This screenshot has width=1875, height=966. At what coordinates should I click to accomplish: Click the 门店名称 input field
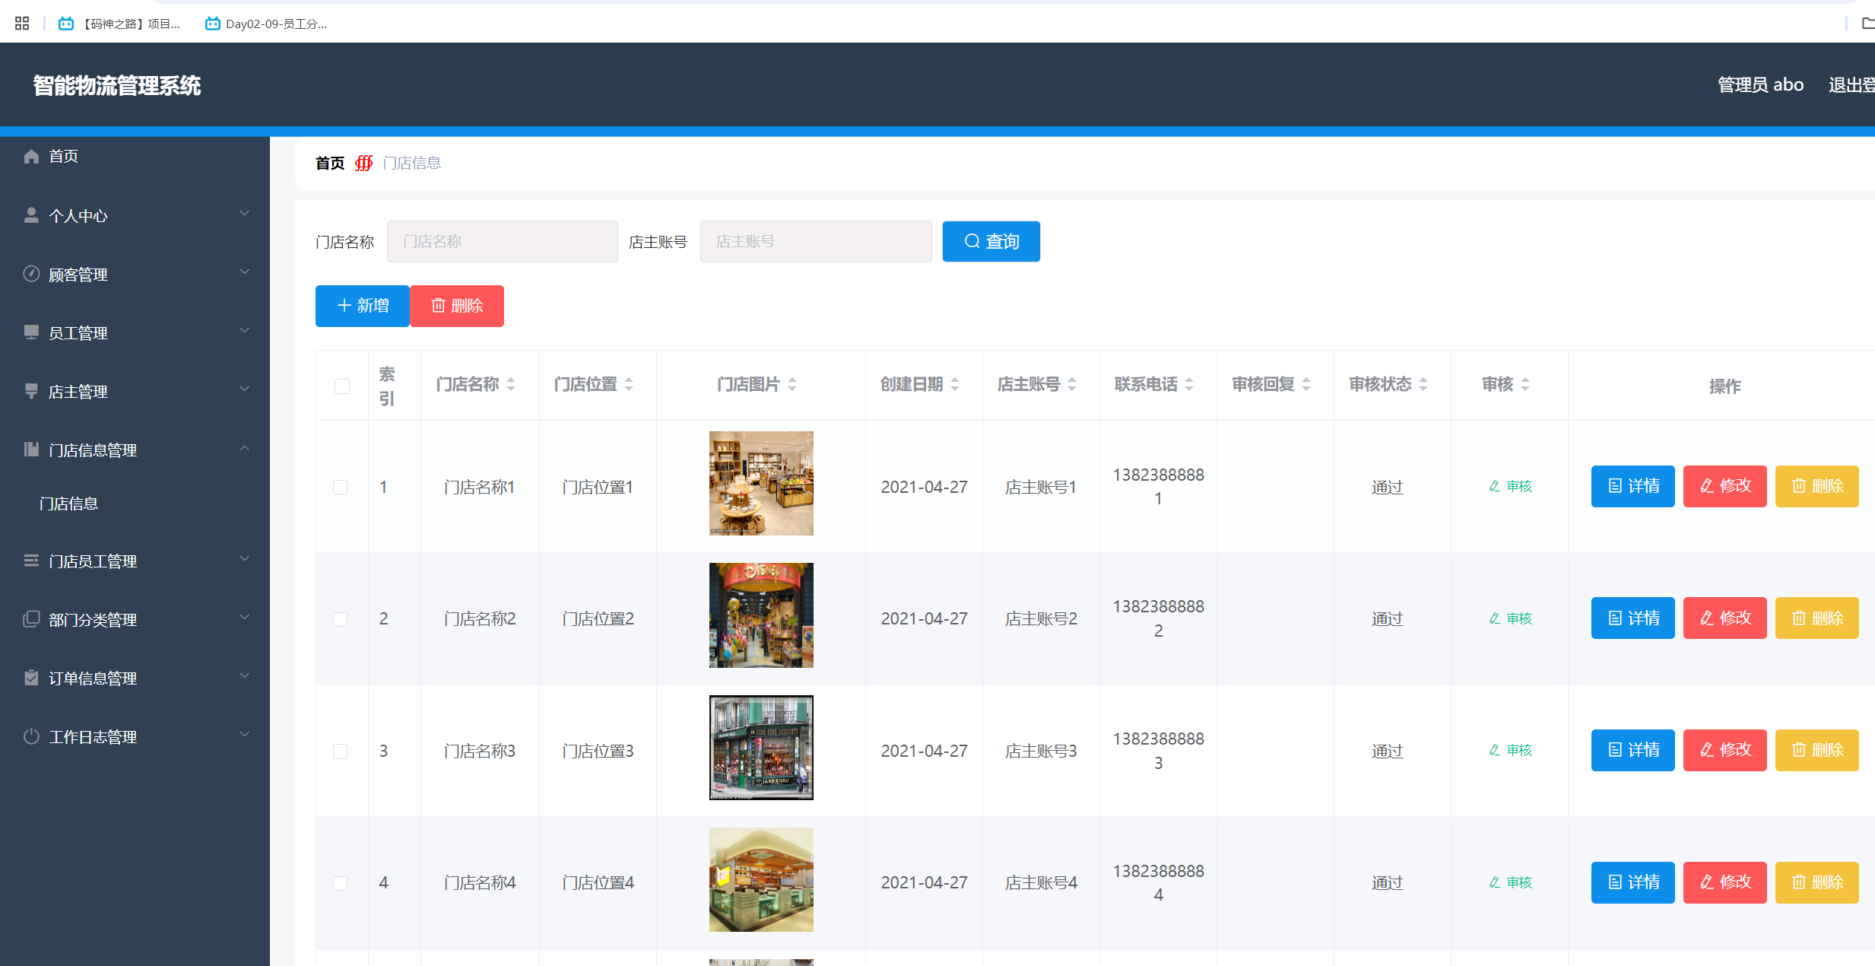[502, 241]
